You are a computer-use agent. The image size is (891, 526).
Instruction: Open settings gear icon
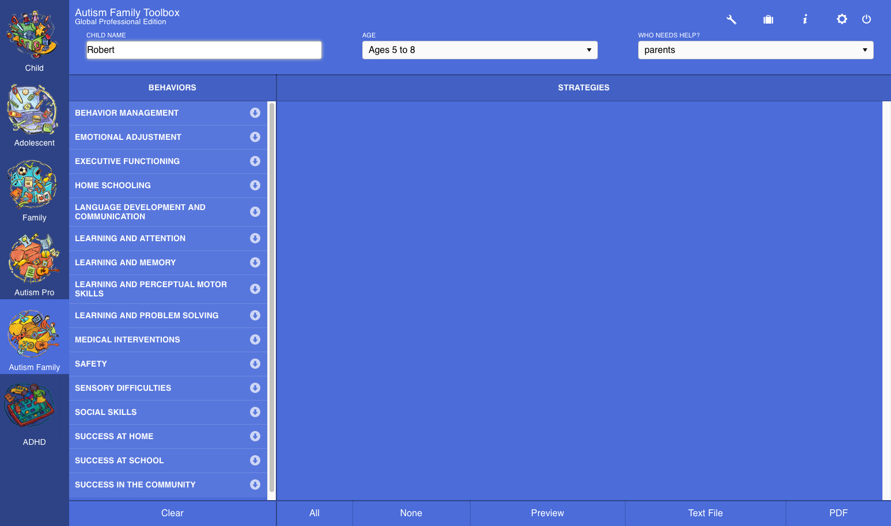pos(841,20)
